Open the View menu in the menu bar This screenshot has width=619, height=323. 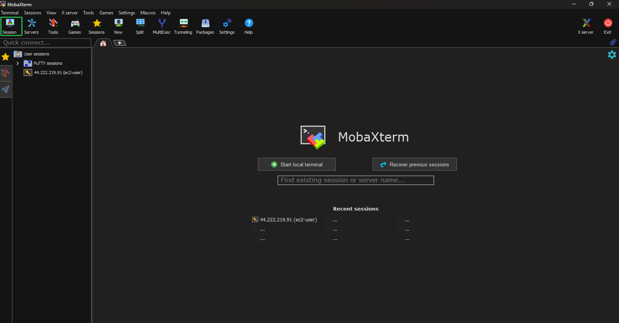tap(52, 13)
